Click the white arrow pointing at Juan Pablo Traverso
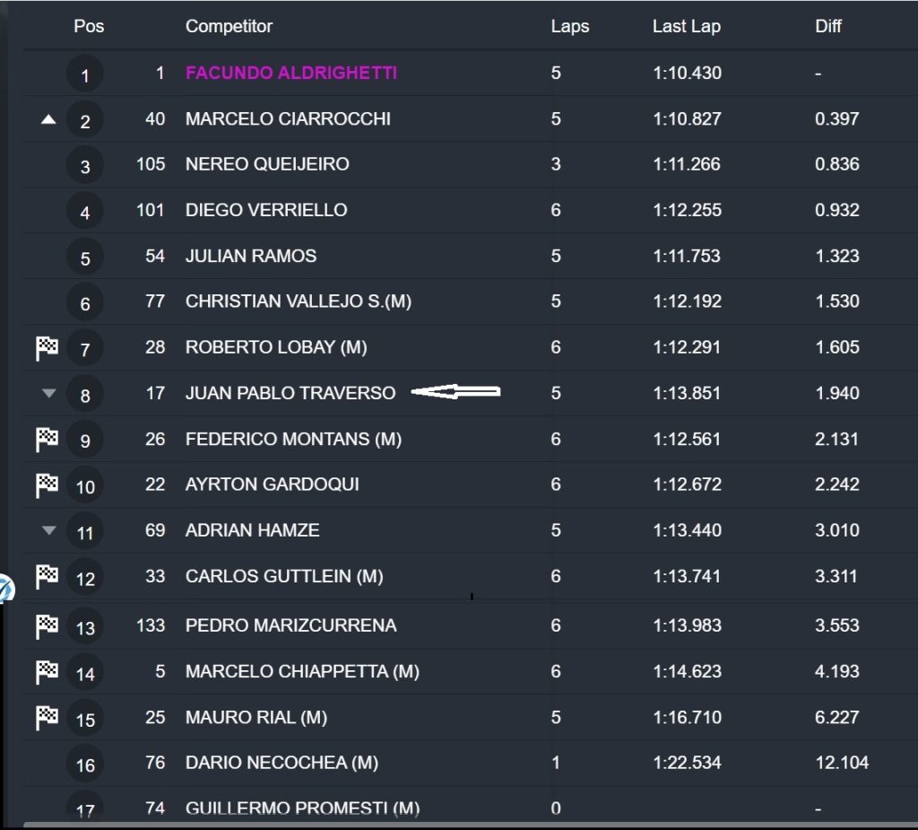The image size is (918, 830). pos(455,391)
